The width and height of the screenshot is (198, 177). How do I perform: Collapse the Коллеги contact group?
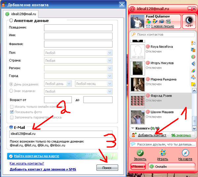click(133, 128)
